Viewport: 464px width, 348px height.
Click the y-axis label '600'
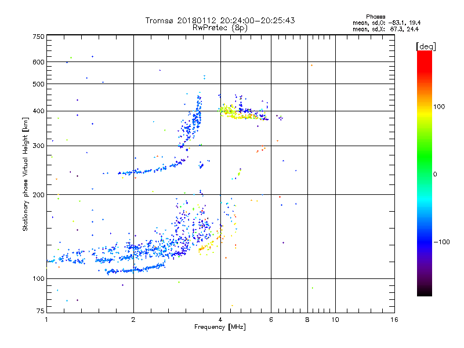39,62
